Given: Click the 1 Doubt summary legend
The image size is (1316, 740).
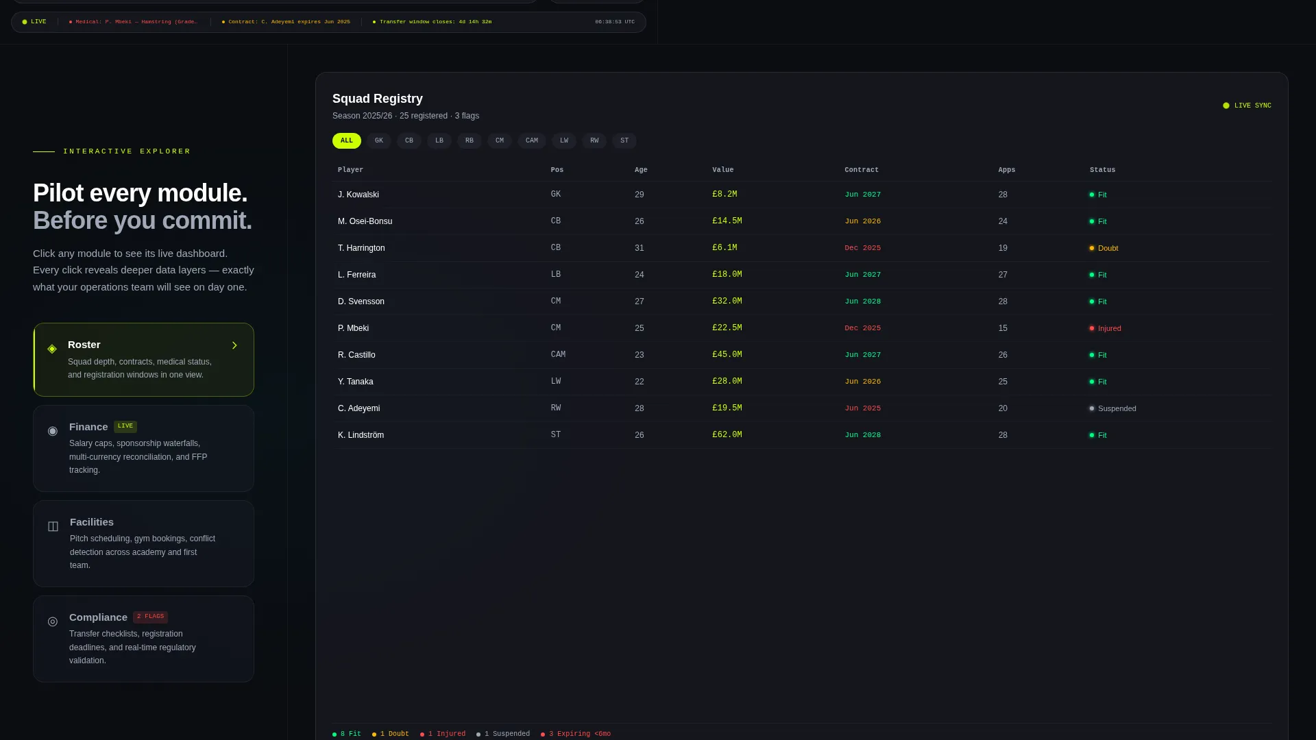Looking at the screenshot, I should (391, 734).
